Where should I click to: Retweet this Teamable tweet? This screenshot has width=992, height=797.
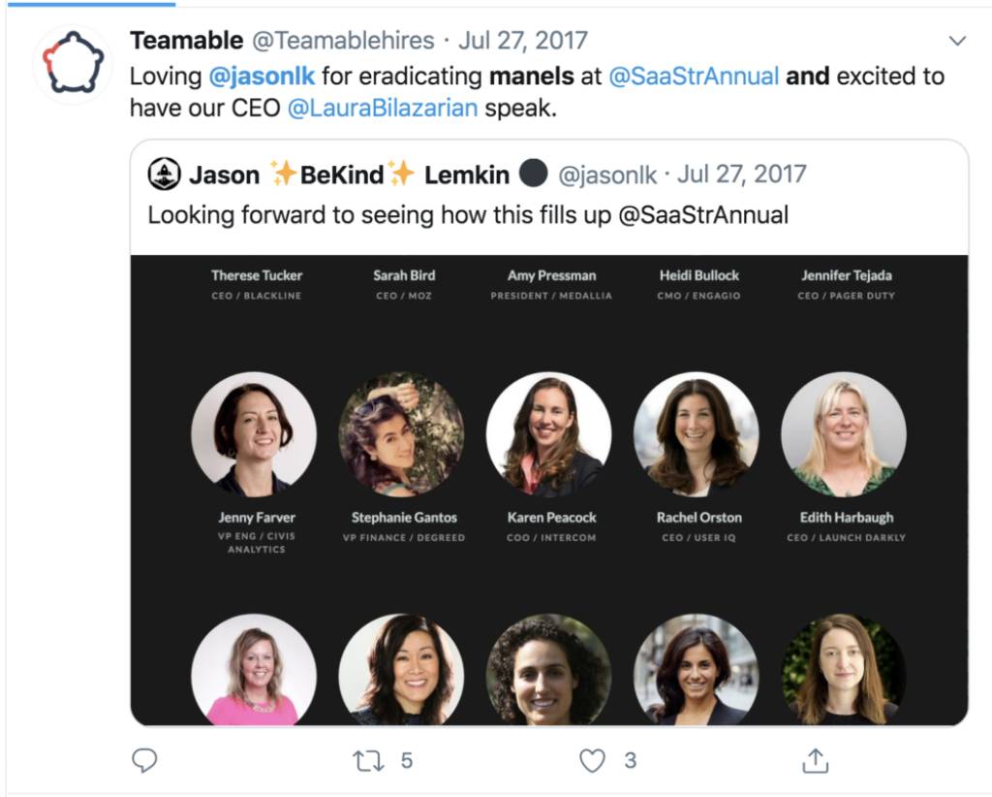[369, 761]
